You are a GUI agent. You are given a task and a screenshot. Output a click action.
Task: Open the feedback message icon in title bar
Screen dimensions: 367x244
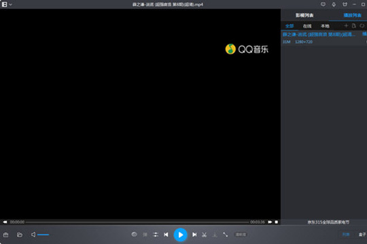click(323, 4)
